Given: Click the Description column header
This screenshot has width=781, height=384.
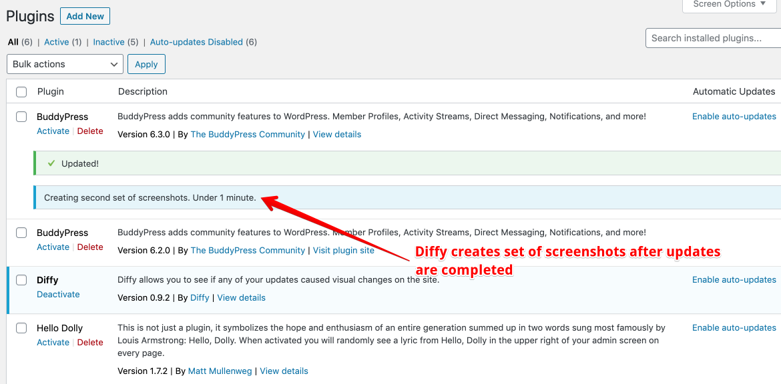Looking at the screenshot, I should pos(142,91).
